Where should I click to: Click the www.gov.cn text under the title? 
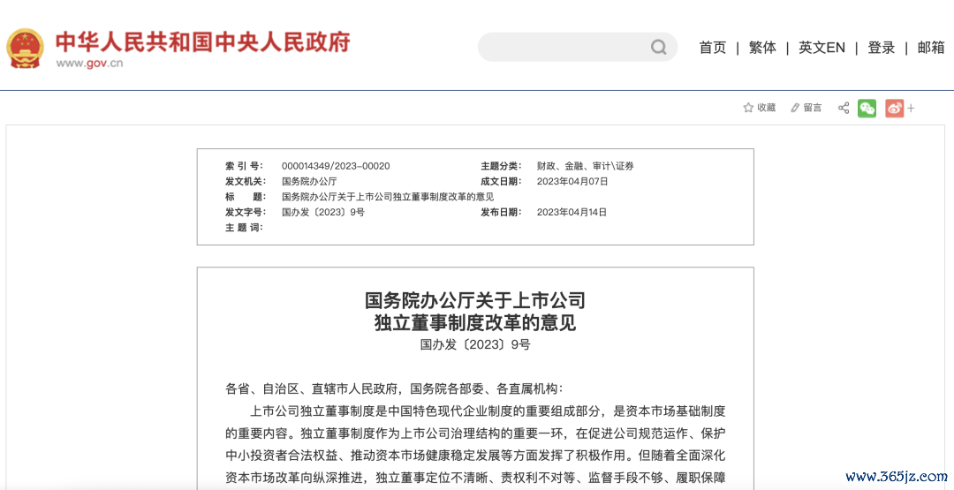tap(89, 64)
